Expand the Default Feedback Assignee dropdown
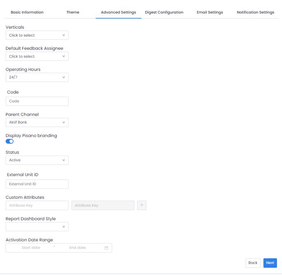 pyautogui.click(x=37, y=56)
